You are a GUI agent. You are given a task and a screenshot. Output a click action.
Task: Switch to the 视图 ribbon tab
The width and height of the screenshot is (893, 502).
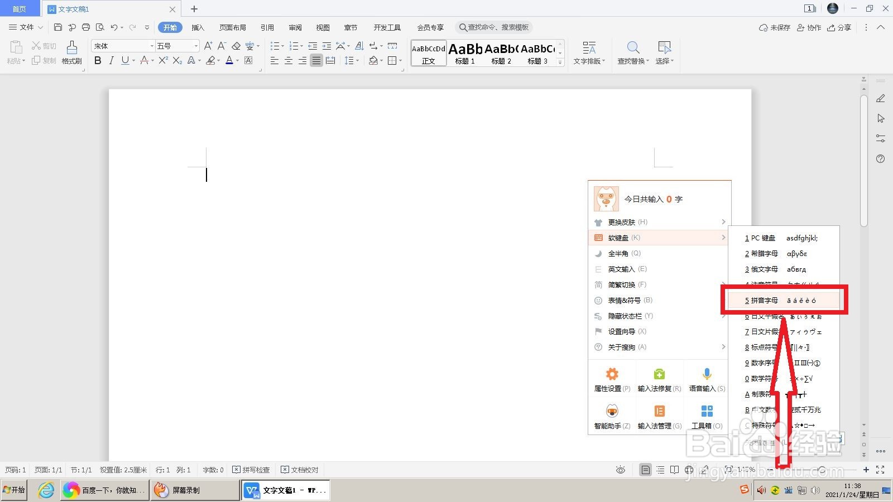click(x=323, y=27)
